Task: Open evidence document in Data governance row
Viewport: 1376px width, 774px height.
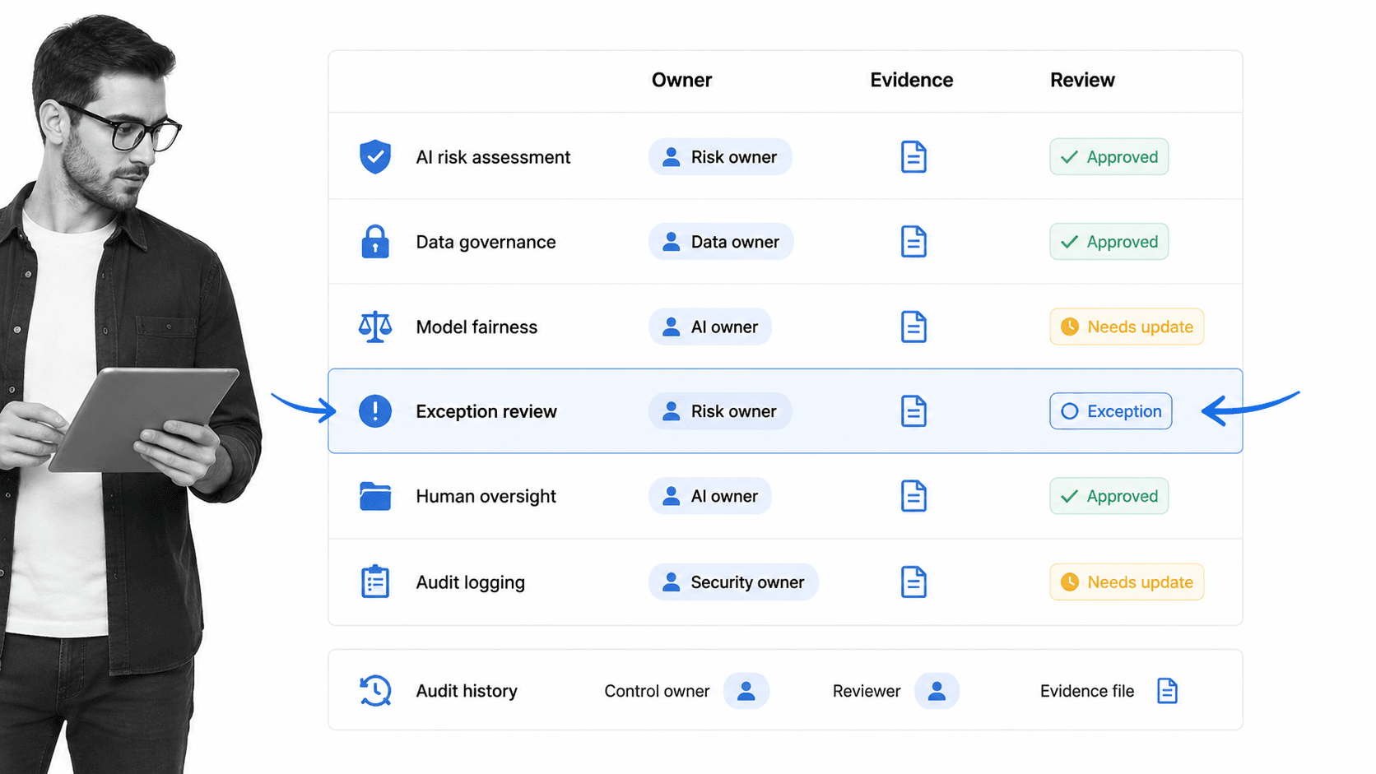Action: pyautogui.click(x=913, y=242)
